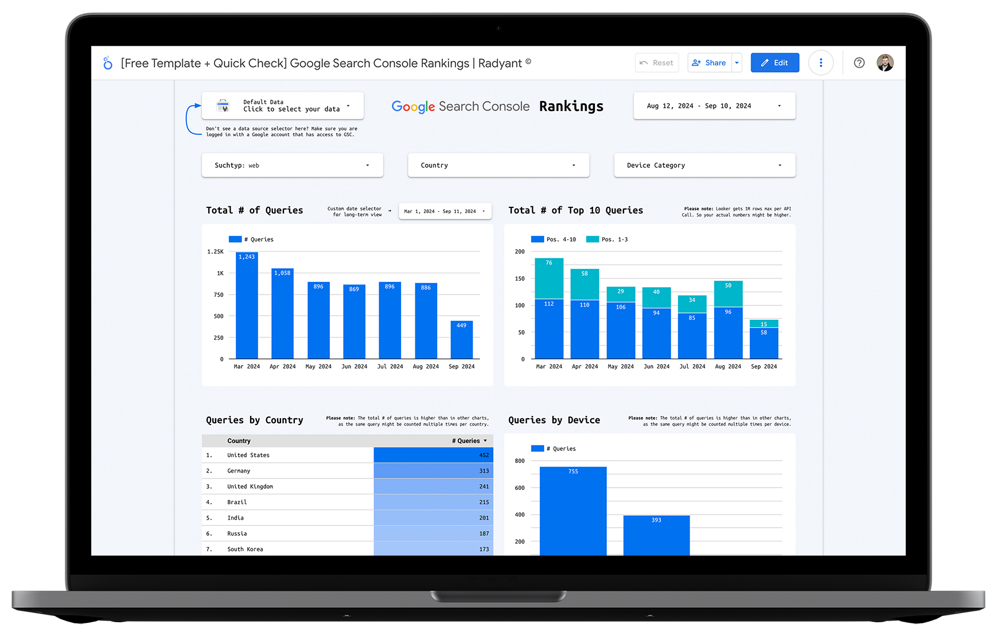
Task: Click the Share button
Action: 709,63
